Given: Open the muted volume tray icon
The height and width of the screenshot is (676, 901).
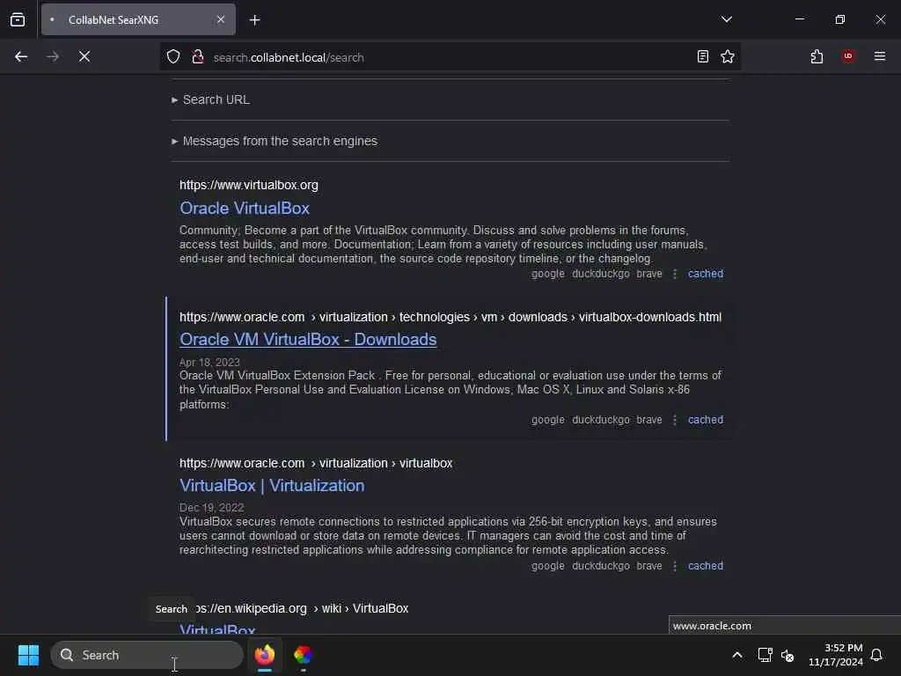Looking at the screenshot, I should click(787, 655).
